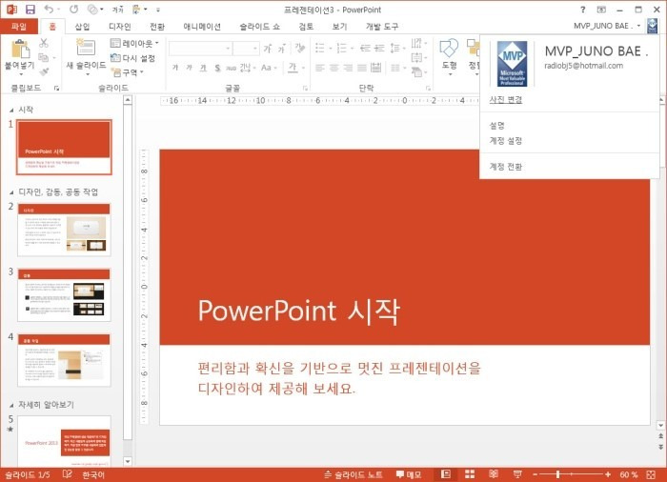
Task: Switch to the 전환 (Transitions) tab
Action: 157,27
